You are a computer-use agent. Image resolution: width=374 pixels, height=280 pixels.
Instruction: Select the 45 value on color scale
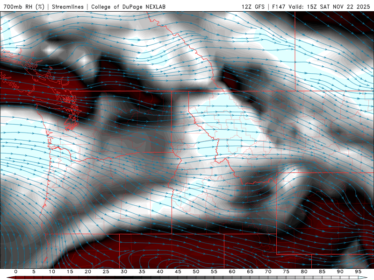[x=178, y=272]
